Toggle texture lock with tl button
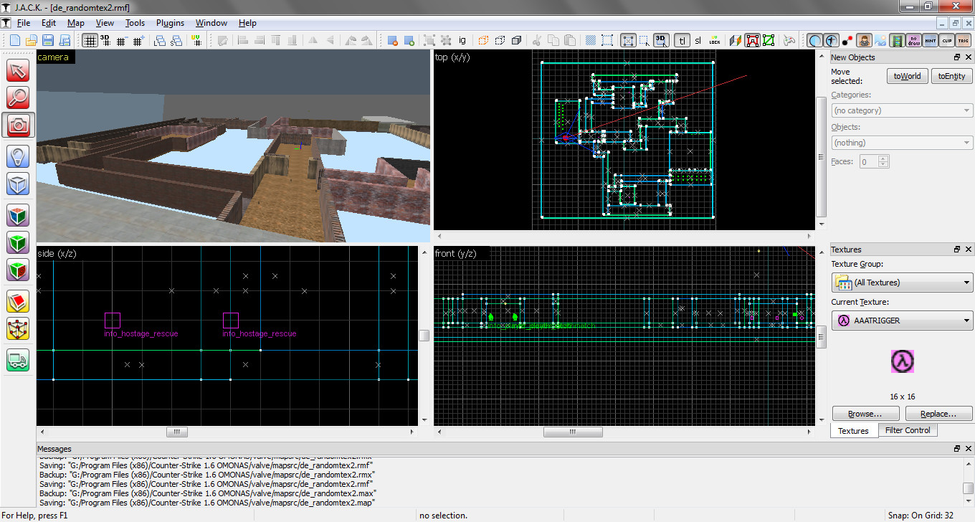This screenshot has width=975, height=522. [x=682, y=40]
